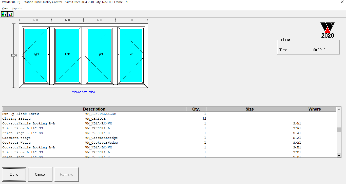Screen dimensions: 346x184
Task: Click the Where column header
Action: [x=314, y=109]
